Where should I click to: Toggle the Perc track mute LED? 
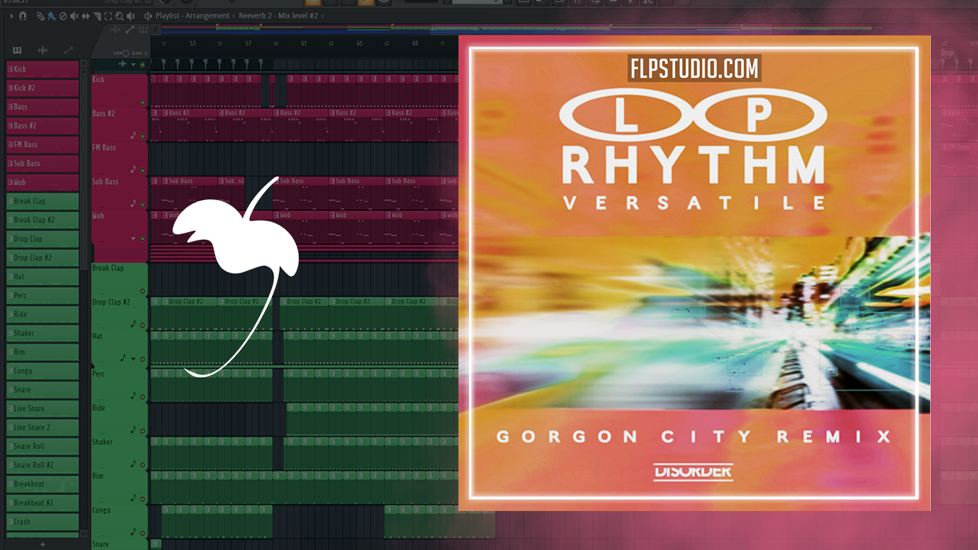tap(142, 396)
